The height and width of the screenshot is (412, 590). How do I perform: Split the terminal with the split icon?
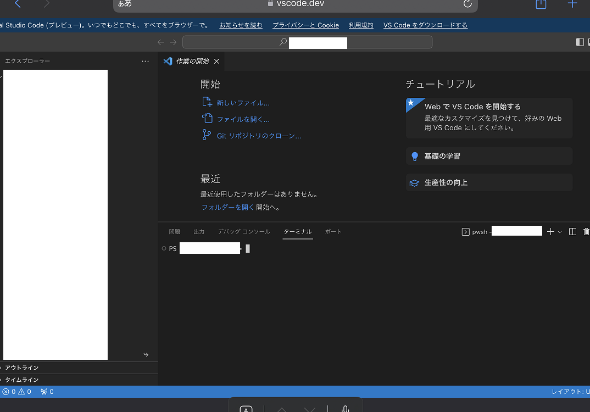(x=572, y=232)
